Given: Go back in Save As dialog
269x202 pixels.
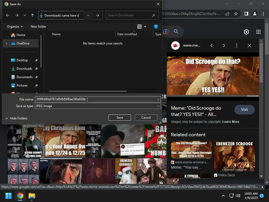Looking at the screenshot, I should (8, 15).
